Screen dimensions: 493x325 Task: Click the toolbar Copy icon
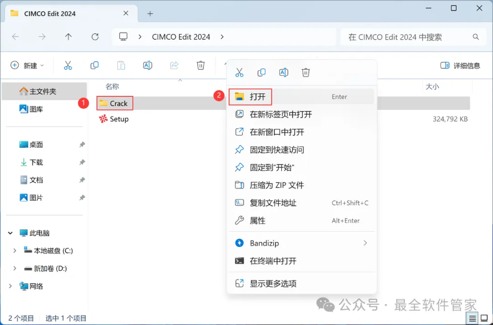pos(94,65)
